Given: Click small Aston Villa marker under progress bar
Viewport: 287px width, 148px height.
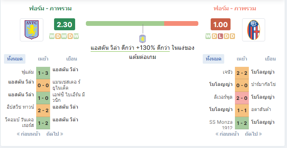Looking at the screenshot, I should pyautogui.click(x=142, y=39).
